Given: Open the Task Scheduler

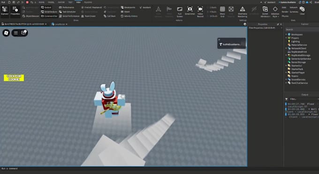Looking at the screenshot, I should (68, 12).
